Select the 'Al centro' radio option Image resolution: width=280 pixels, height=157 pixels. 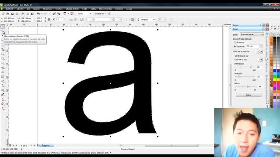click(235, 43)
